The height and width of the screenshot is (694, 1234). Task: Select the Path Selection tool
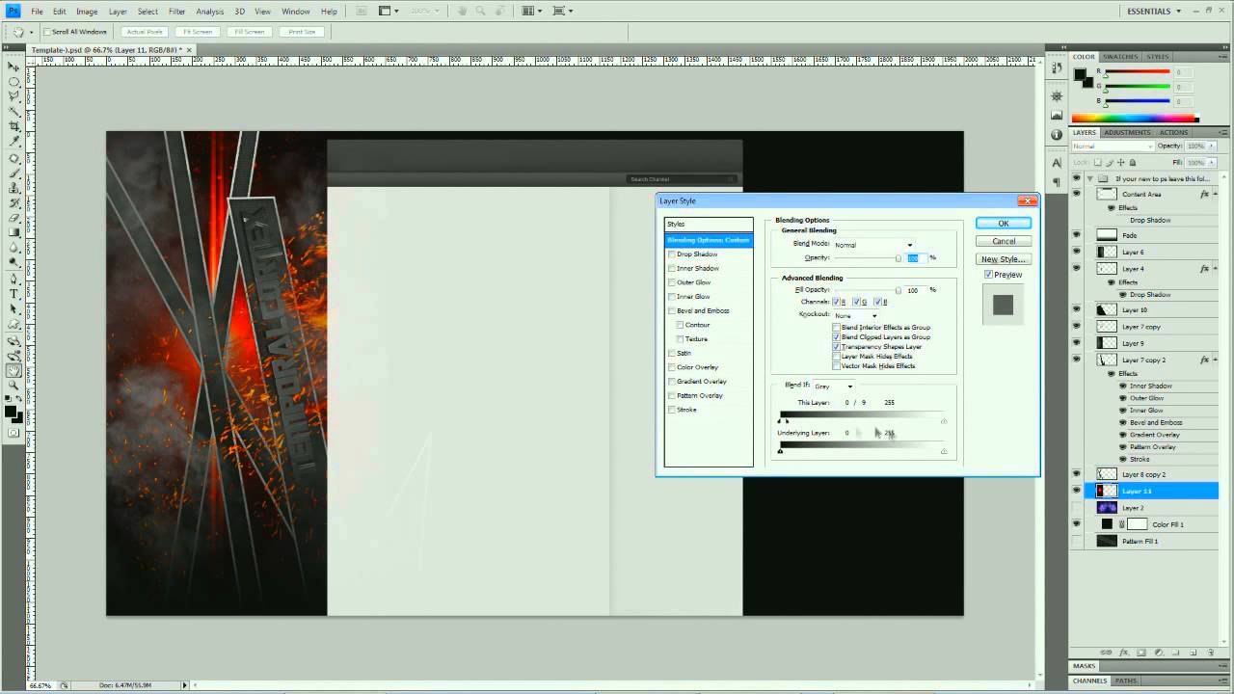14,310
